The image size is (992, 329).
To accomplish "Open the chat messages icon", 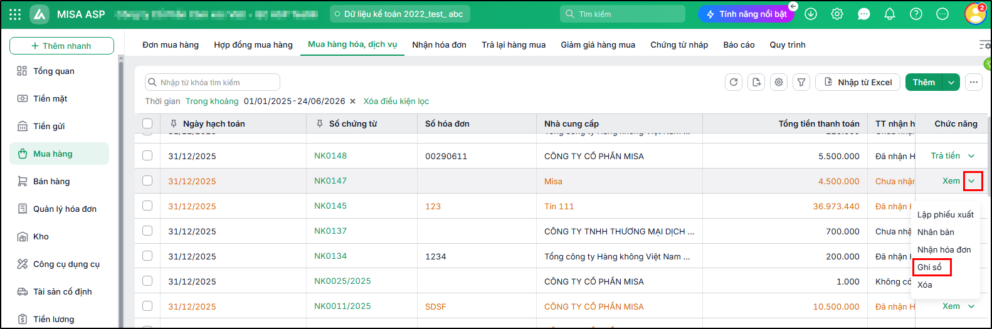I will coord(863,14).
